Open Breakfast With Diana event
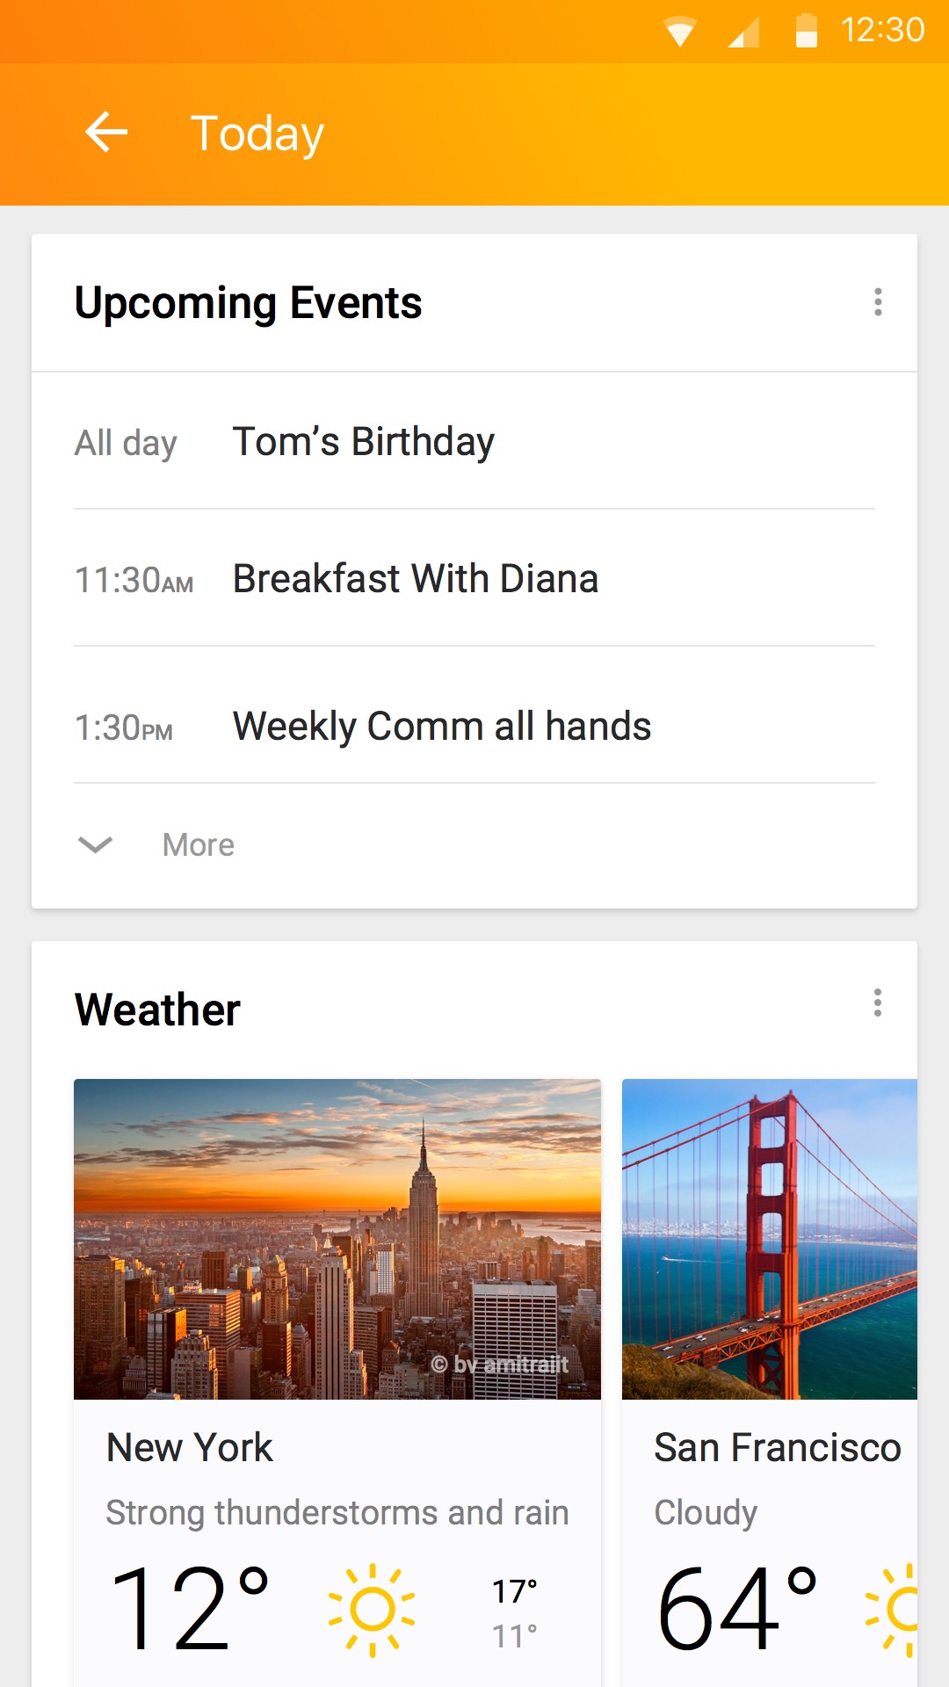This screenshot has height=1687, width=949. pos(415,579)
